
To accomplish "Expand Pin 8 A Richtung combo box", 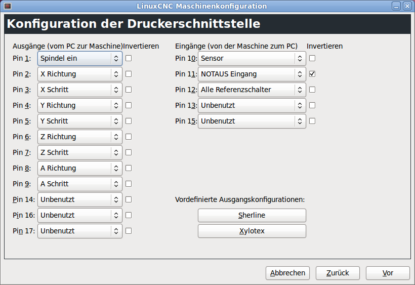I will (80, 168).
